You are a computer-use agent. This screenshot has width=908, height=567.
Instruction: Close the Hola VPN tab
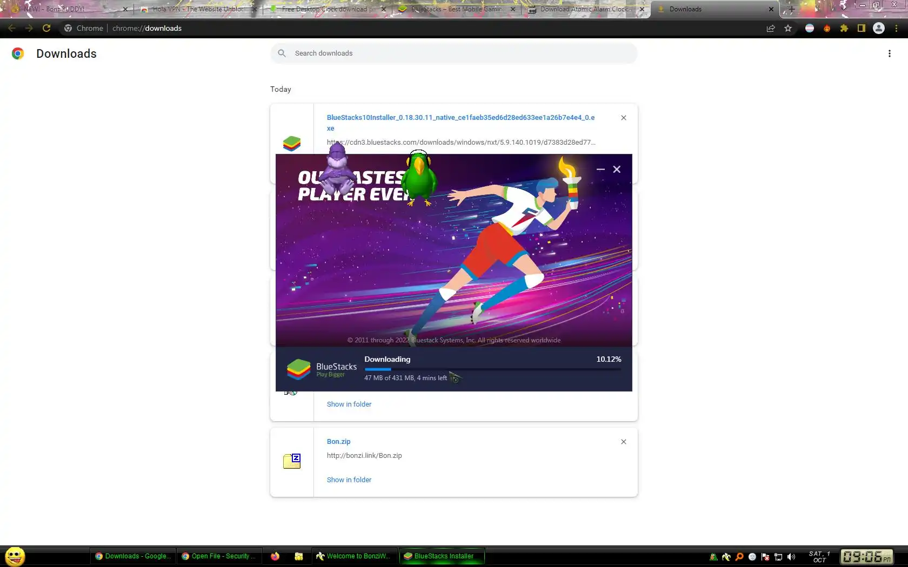[x=254, y=9]
